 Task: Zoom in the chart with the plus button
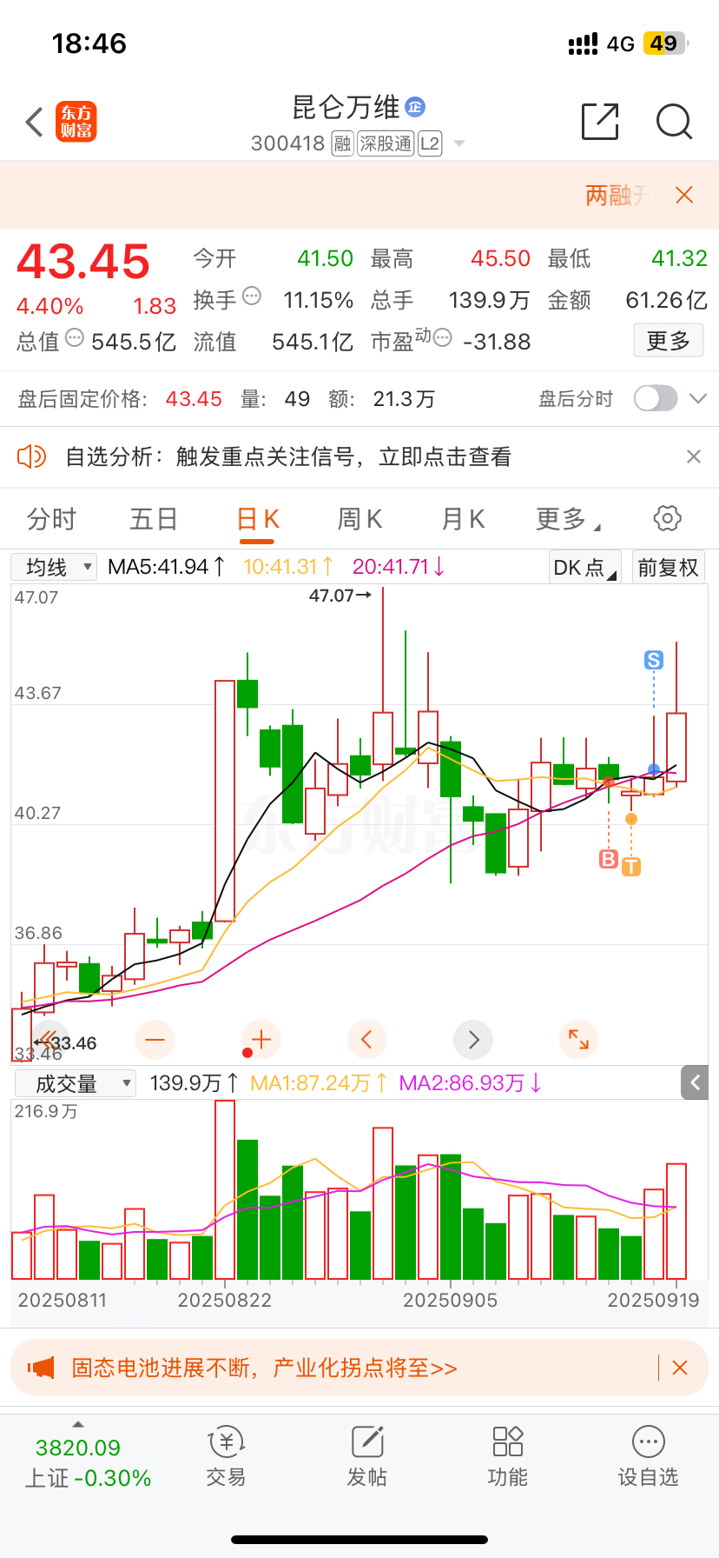(x=261, y=1039)
